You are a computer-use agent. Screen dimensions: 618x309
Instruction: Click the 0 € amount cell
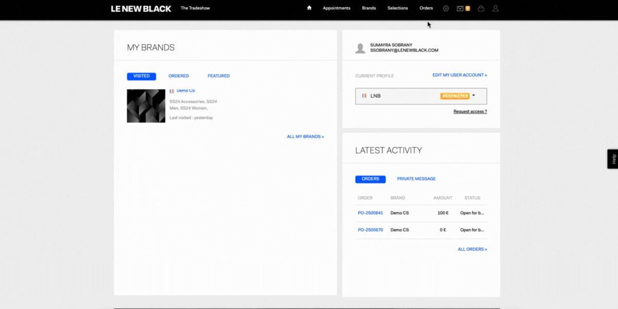coord(443,230)
